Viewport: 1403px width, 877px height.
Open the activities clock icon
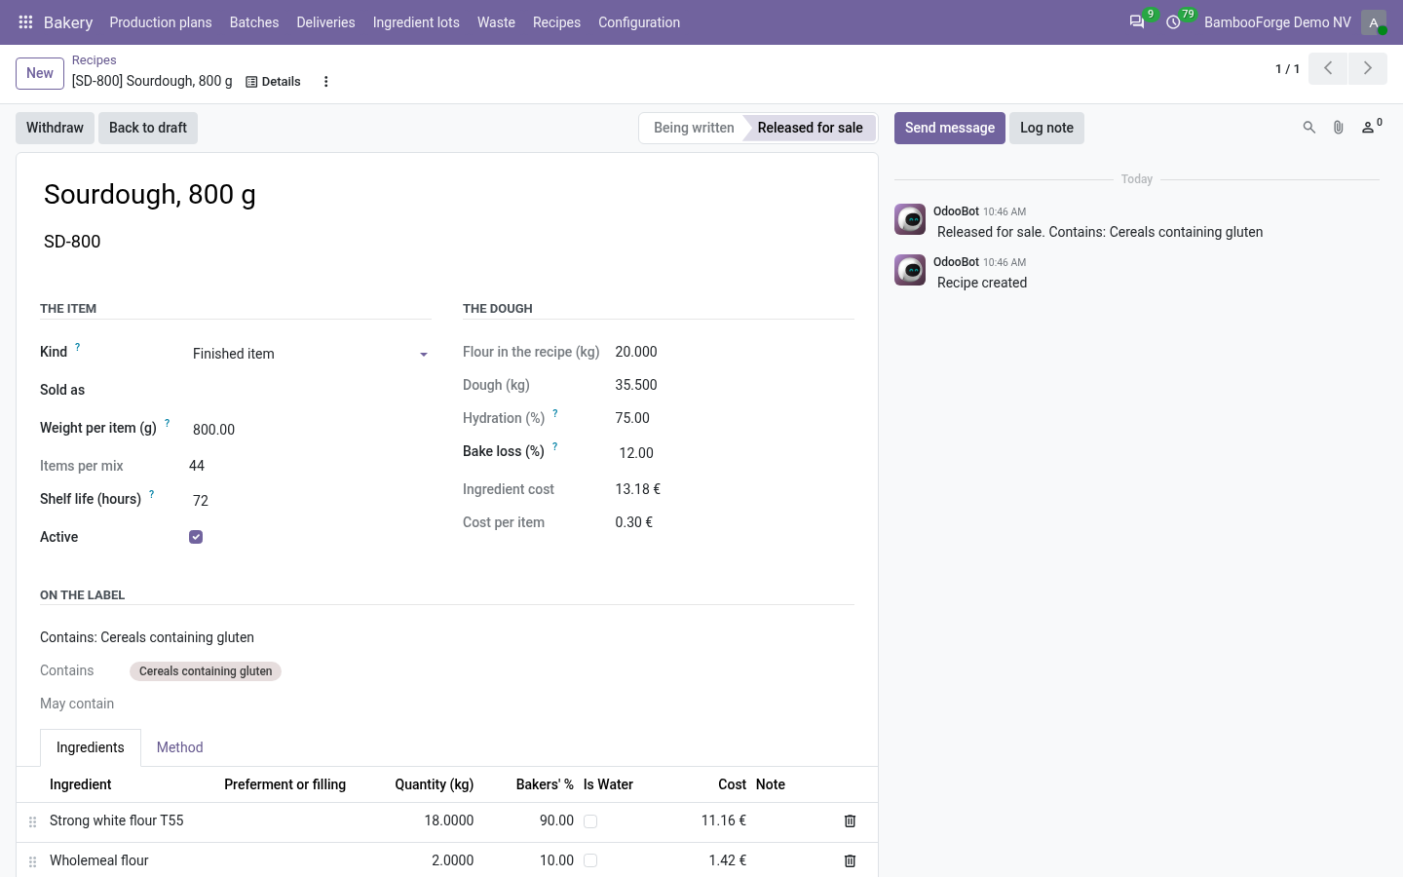1173,22
